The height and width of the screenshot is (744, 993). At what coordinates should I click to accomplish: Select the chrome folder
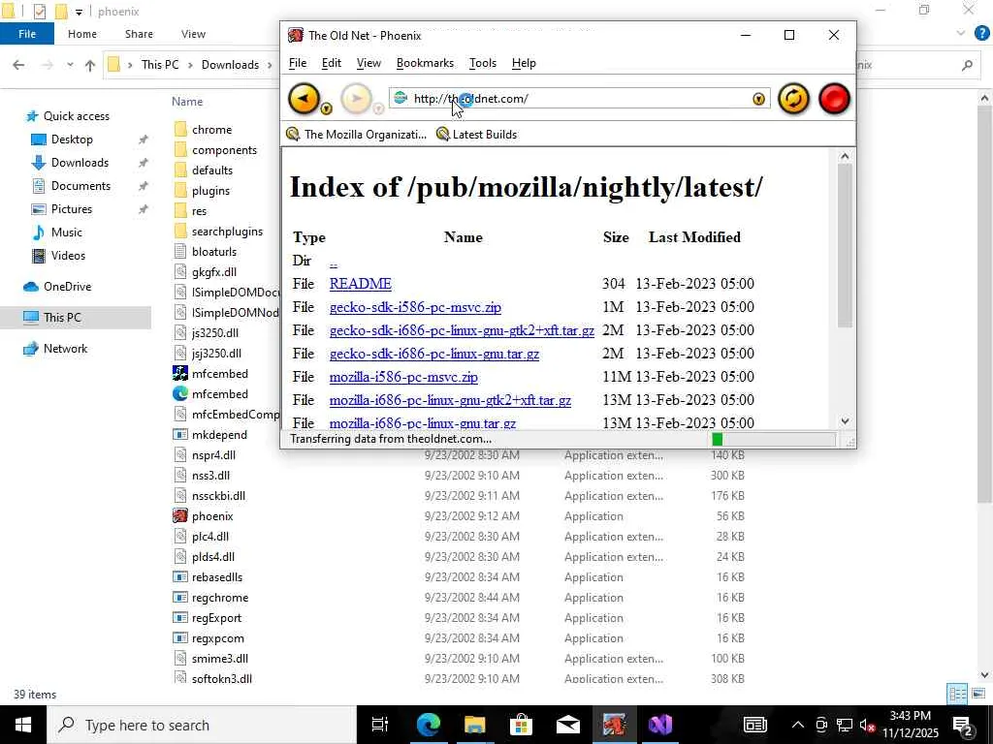click(x=211, y=130)
